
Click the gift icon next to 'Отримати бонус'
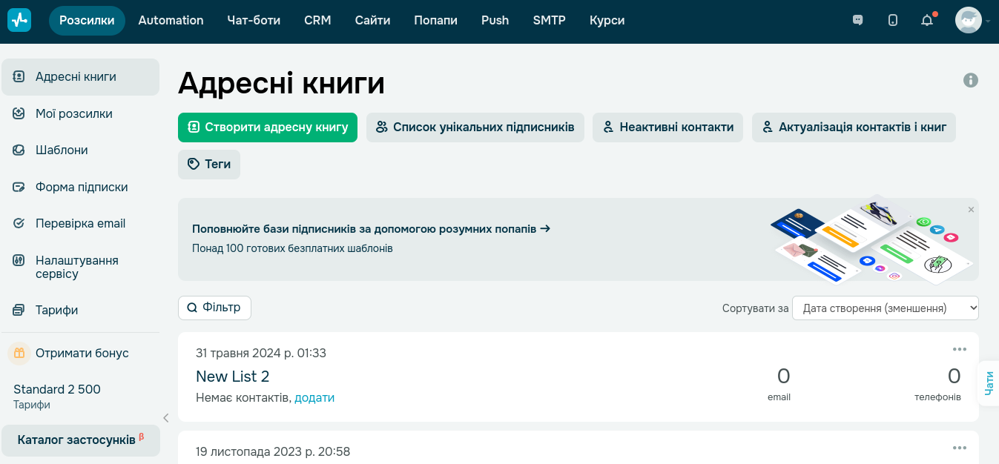click(x=18, y=354)
